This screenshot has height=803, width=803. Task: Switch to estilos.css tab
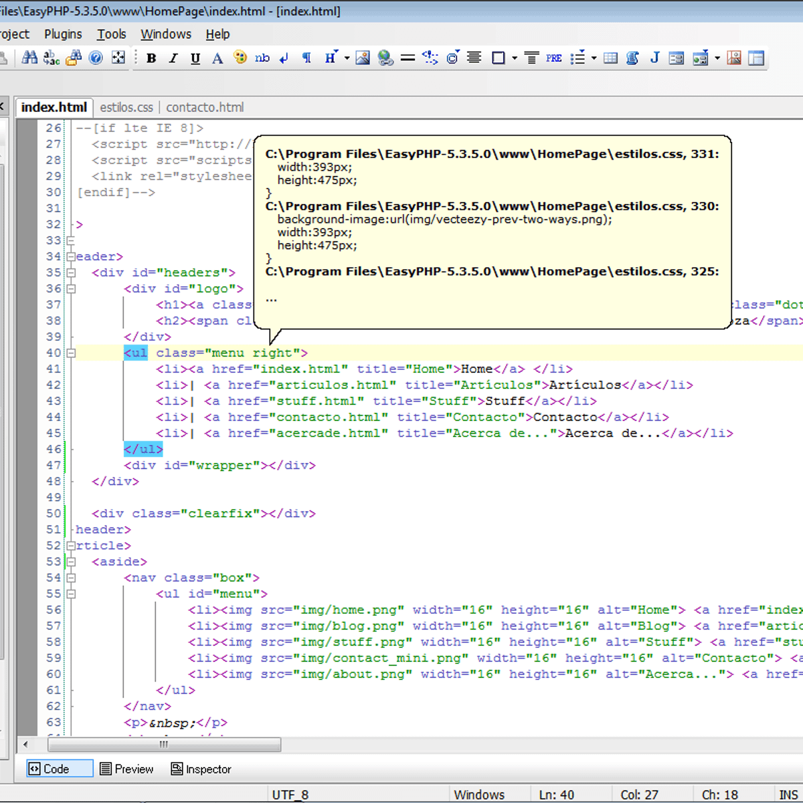tap(126, 107)
